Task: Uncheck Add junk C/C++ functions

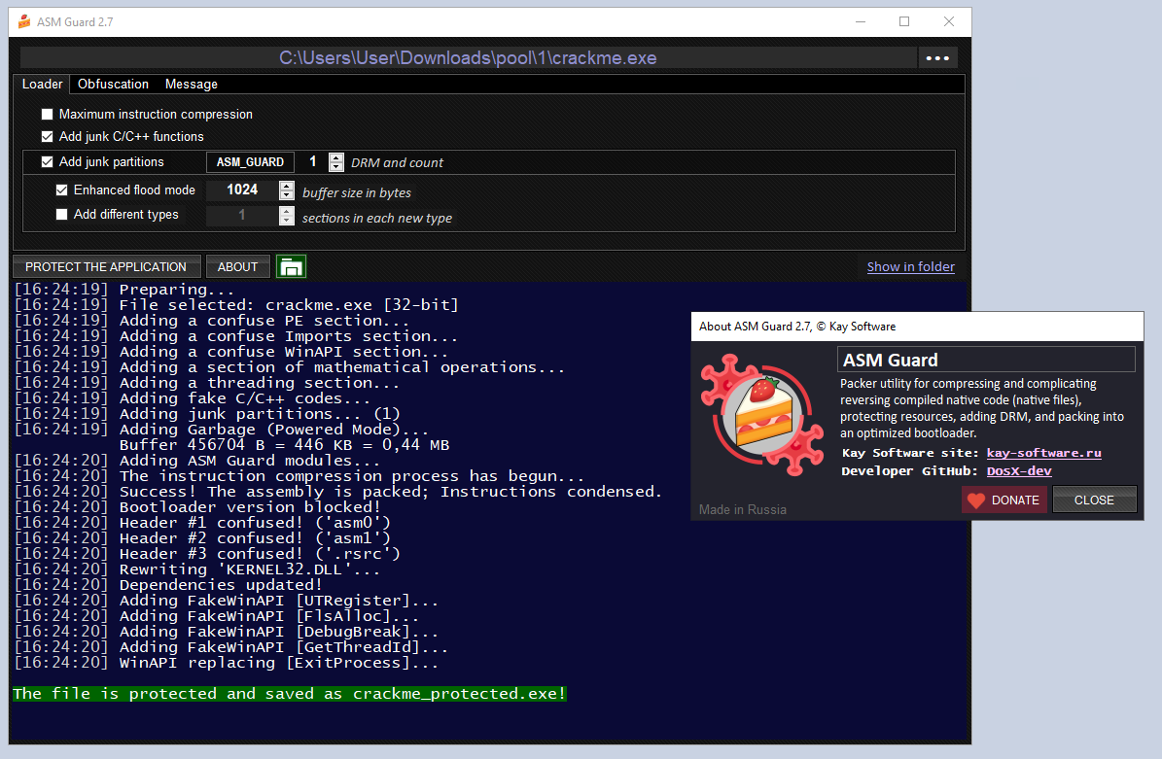Action: click(48, 136)
